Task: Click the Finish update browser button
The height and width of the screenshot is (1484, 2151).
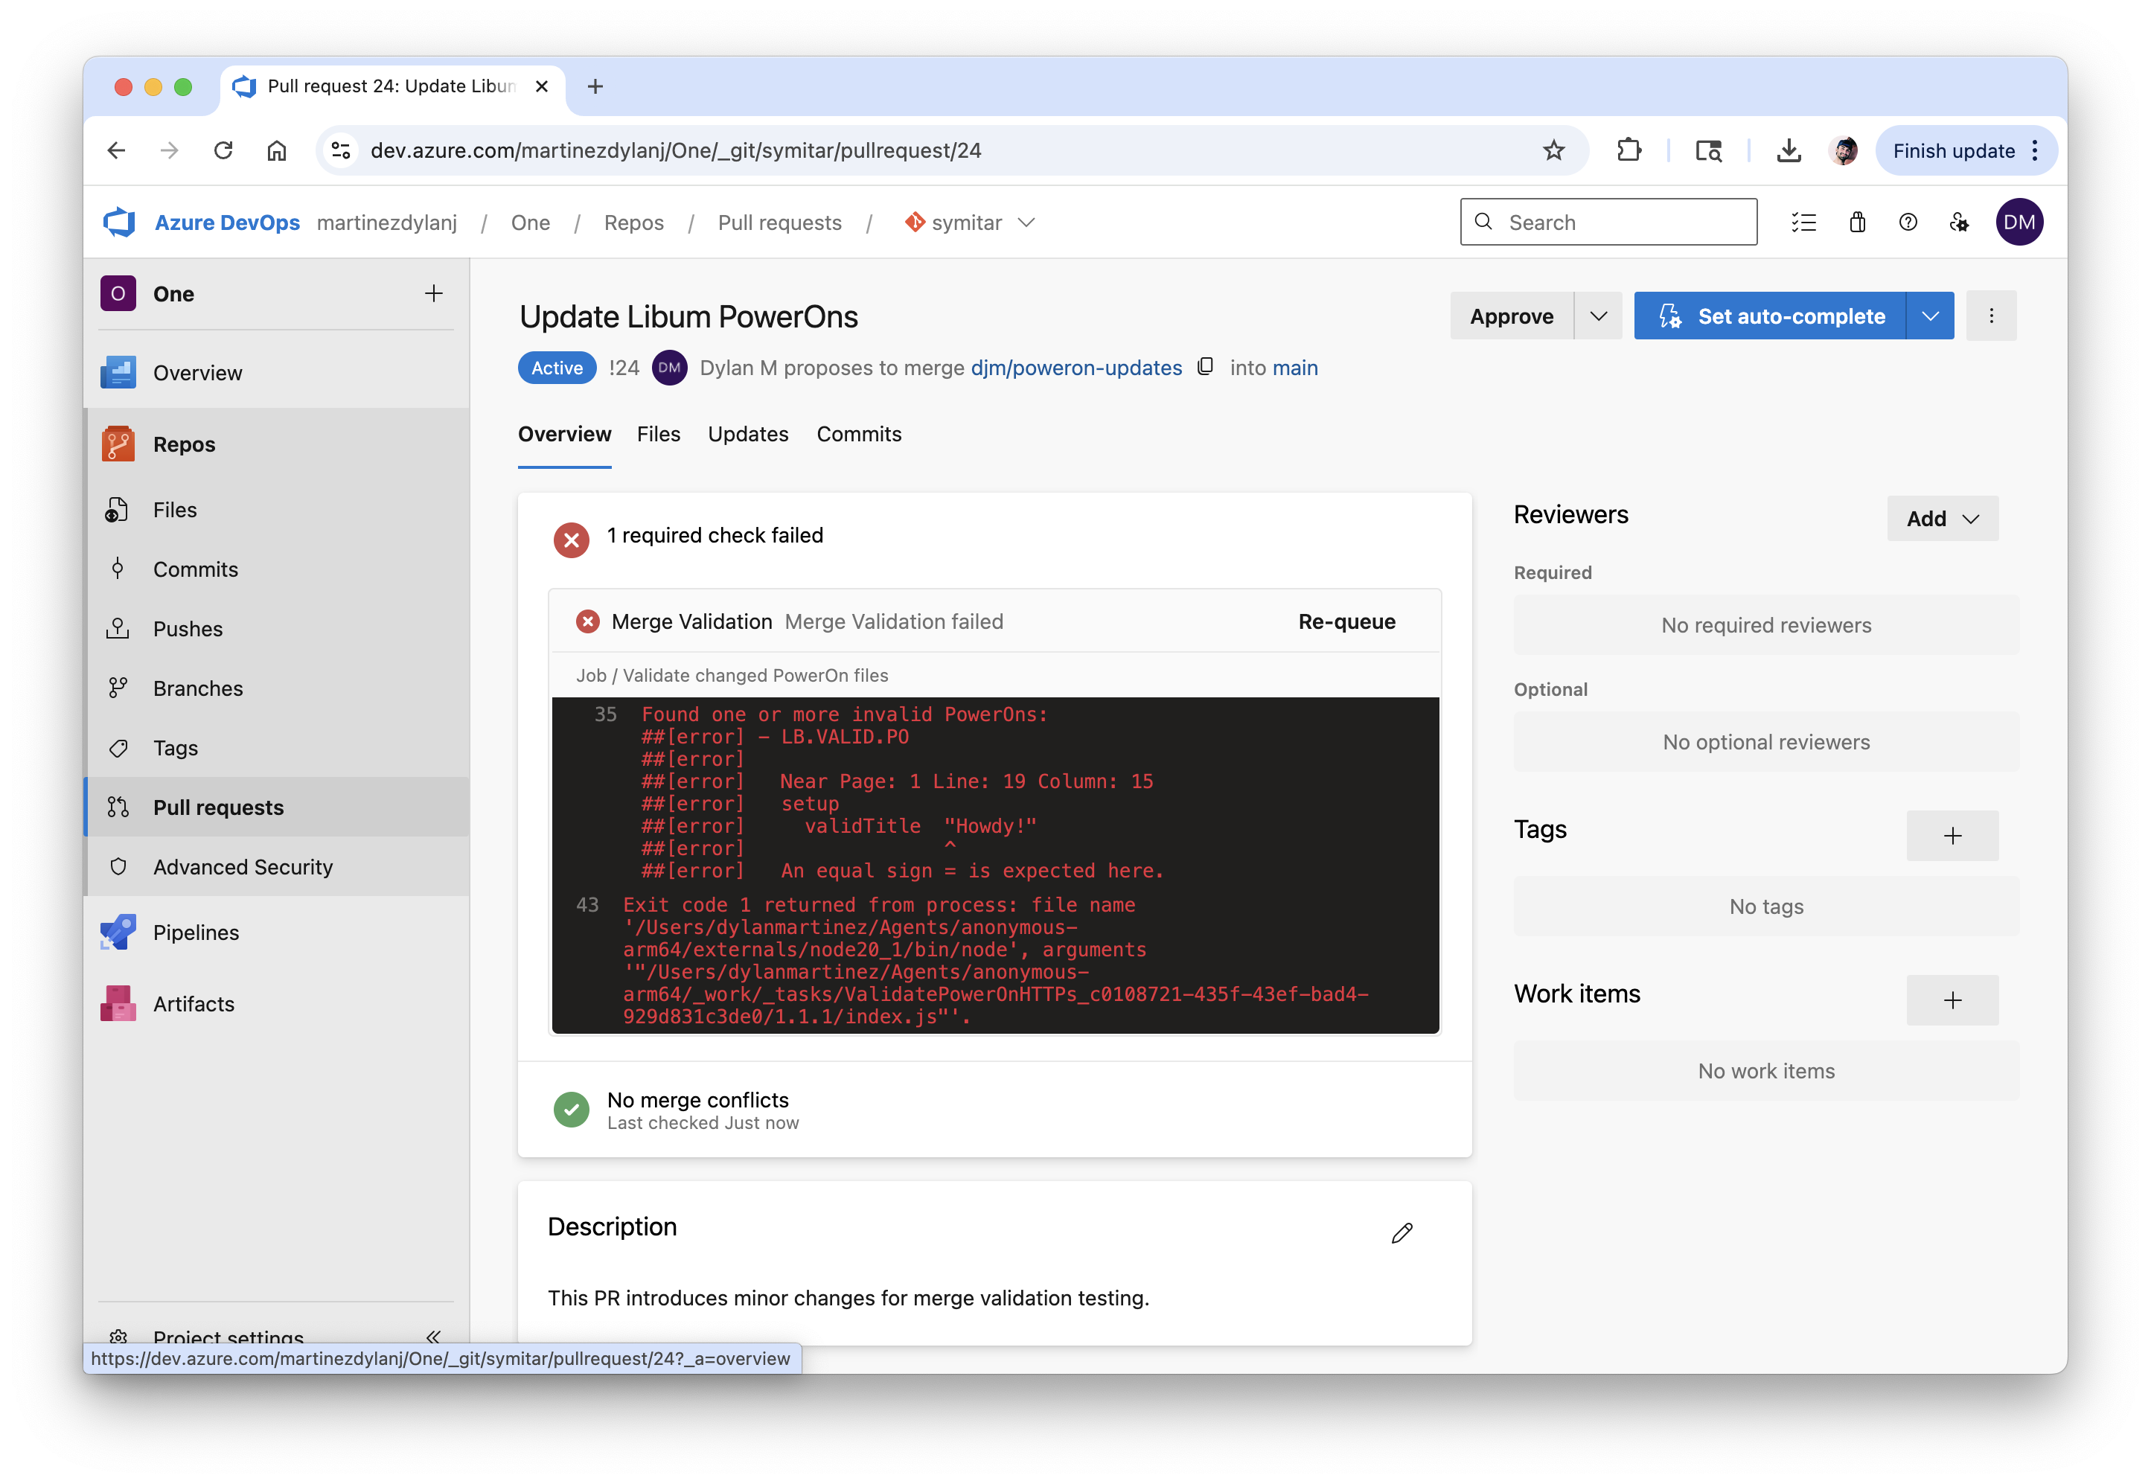Action: pyautogui.click(x=1966, y=150)
